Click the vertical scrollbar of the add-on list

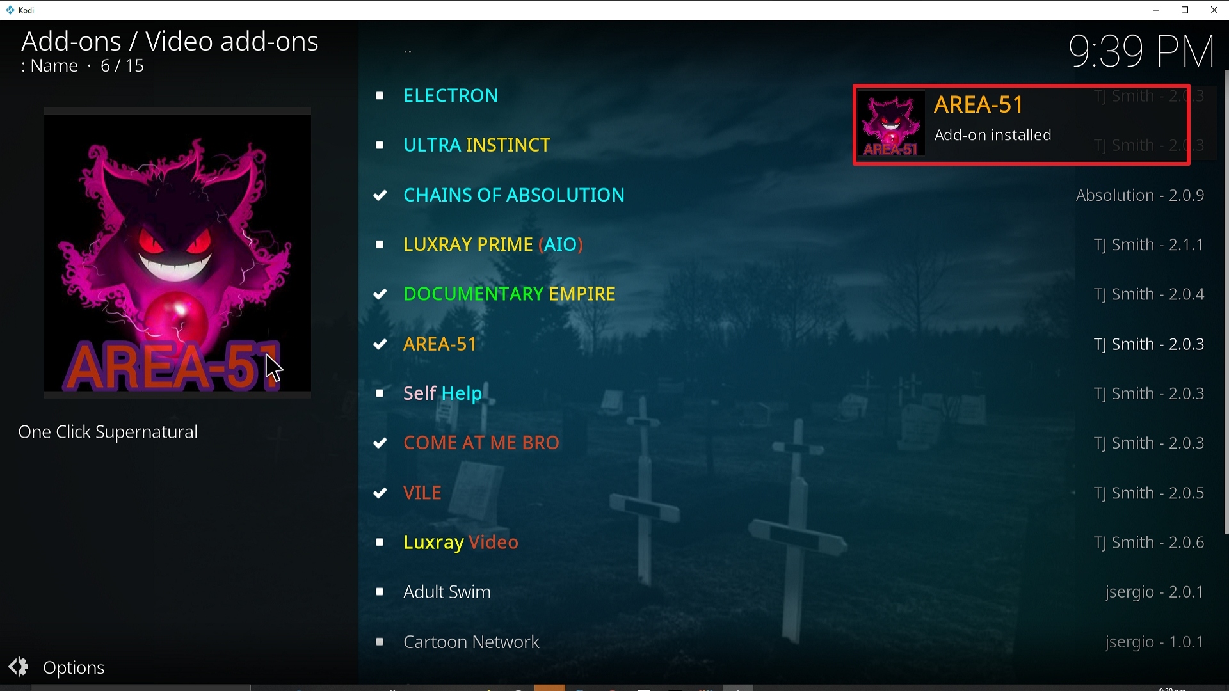coord(1226,301)
